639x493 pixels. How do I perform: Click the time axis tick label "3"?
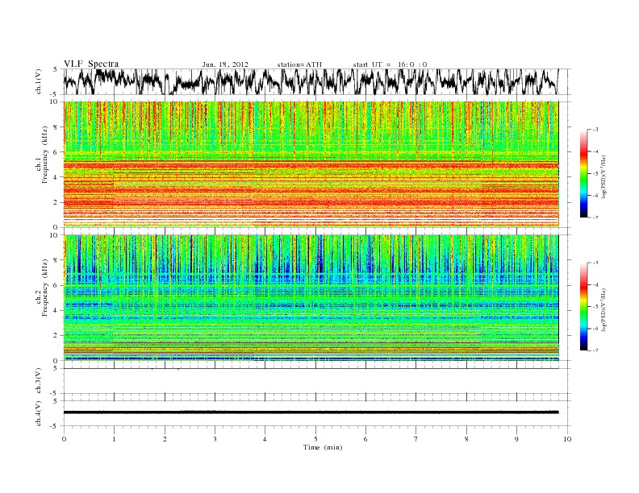[x=215, y=439]
